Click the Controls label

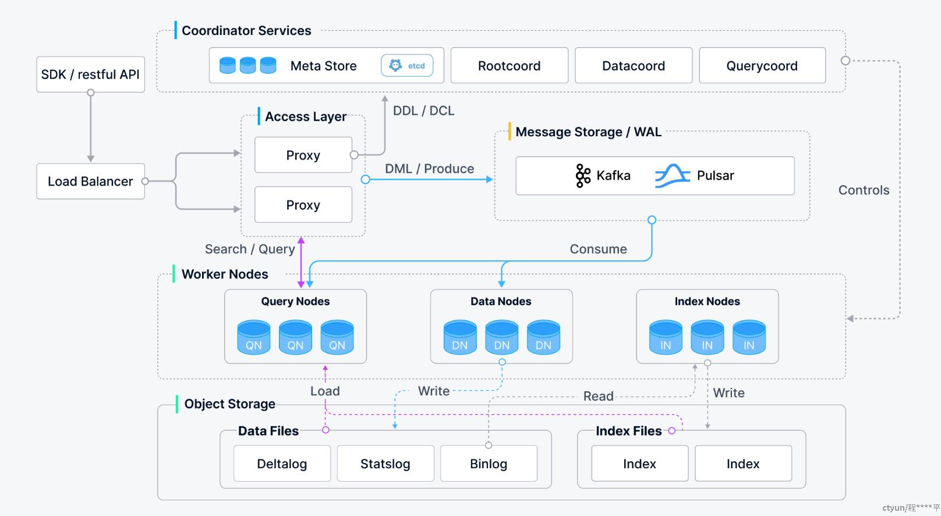click(864, 190)
